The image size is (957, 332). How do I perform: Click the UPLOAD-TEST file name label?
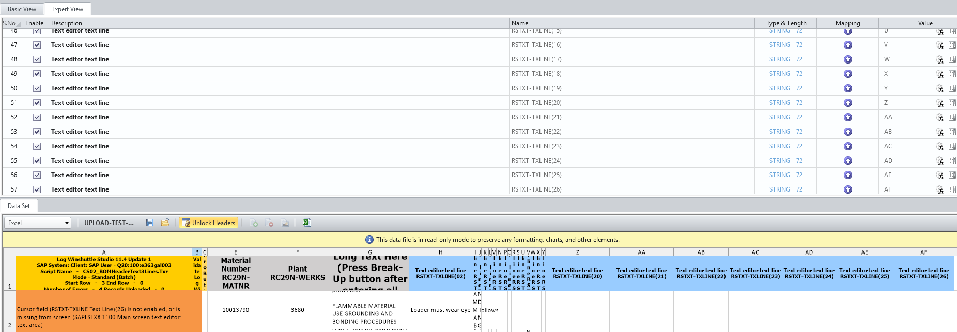109,223
